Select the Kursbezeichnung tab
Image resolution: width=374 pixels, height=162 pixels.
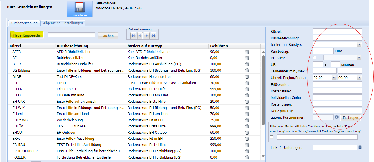[x=24, y=23]
